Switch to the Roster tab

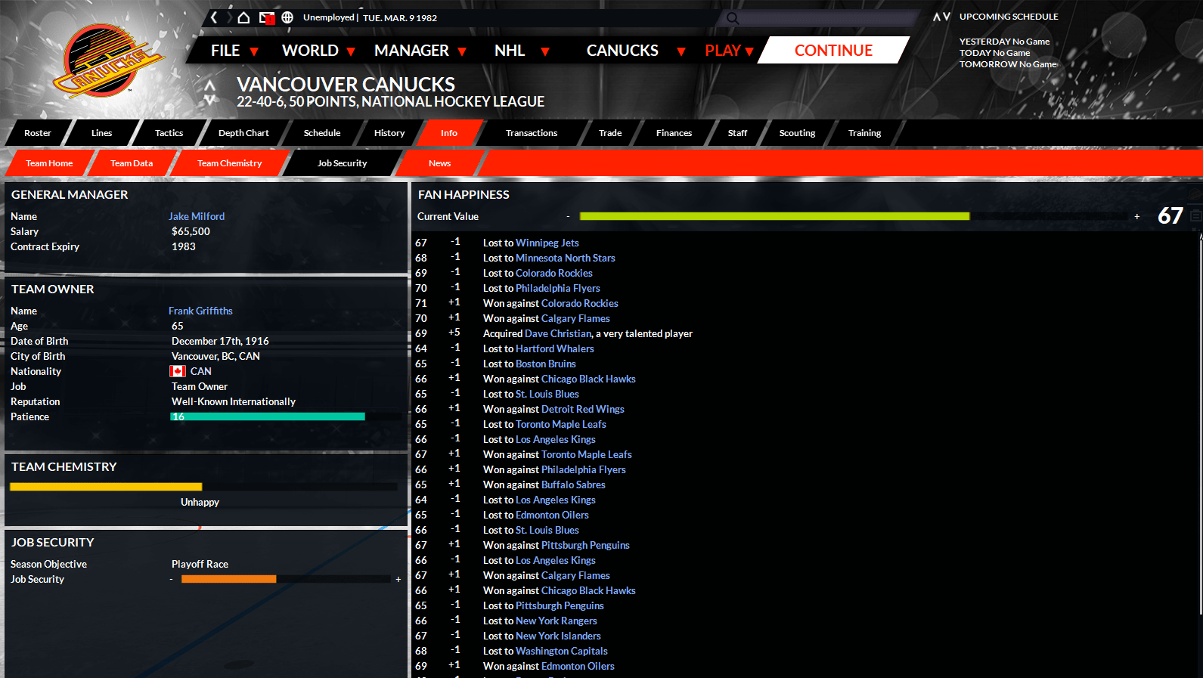click(x=38, y=133)
